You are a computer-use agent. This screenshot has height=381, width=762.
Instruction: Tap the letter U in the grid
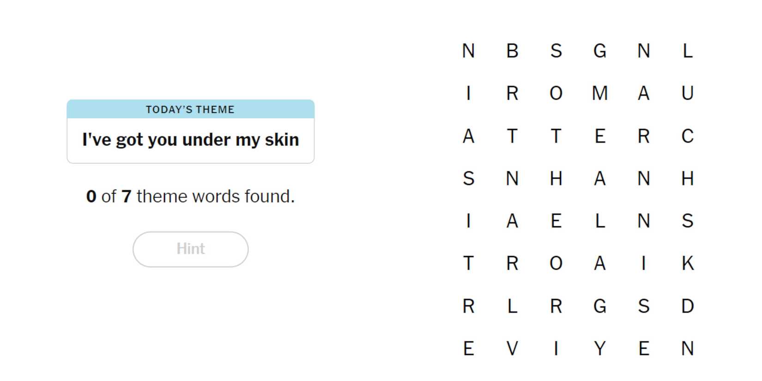687,93
